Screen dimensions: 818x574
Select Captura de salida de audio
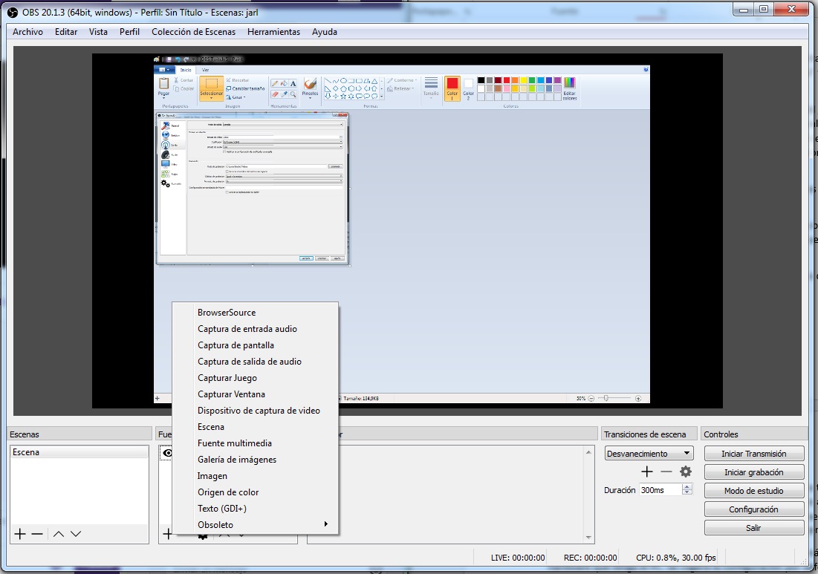[x=256, y=362]
